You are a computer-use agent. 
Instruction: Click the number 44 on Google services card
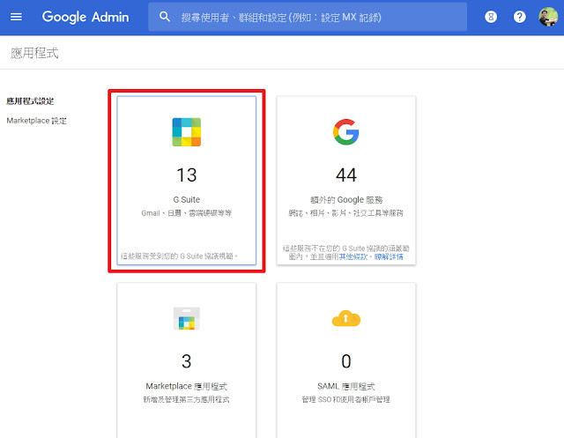(x=346, y=175)
